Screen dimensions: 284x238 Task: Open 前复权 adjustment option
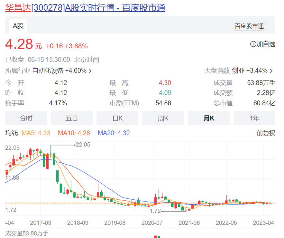pyautogui.click(x=266, y=133)
